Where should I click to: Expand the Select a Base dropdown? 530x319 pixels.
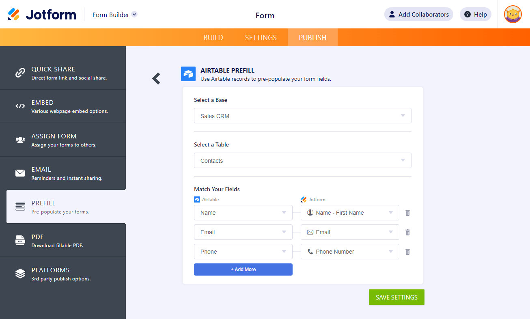pyautogui.click(x=302, y=116)
